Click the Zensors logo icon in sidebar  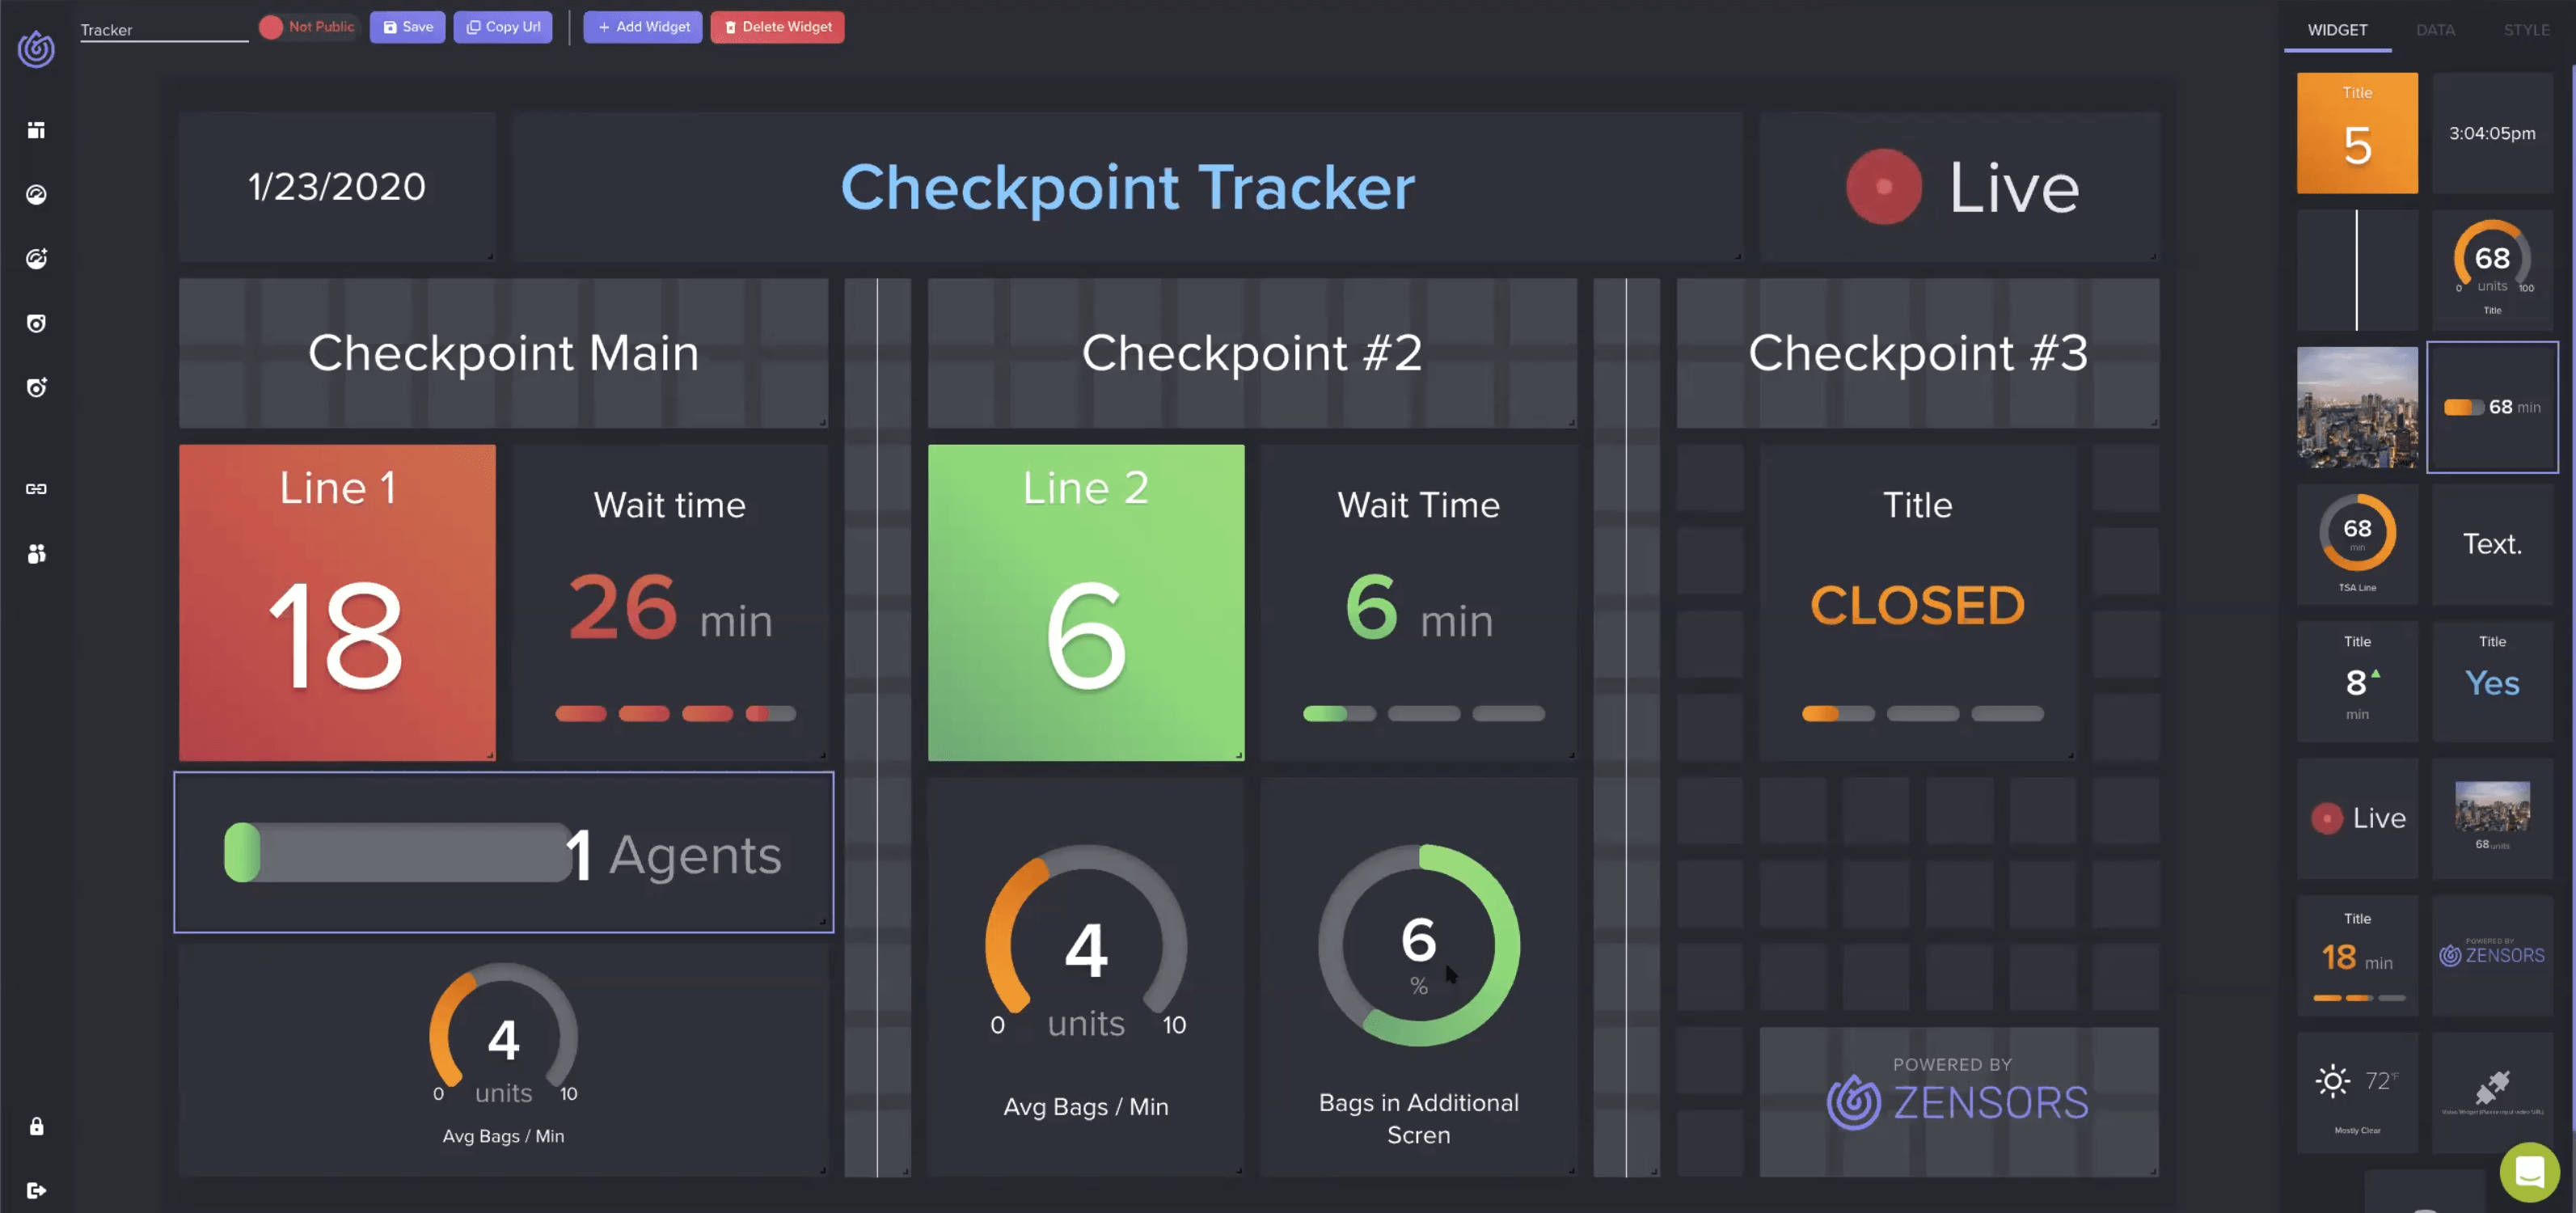35,48
